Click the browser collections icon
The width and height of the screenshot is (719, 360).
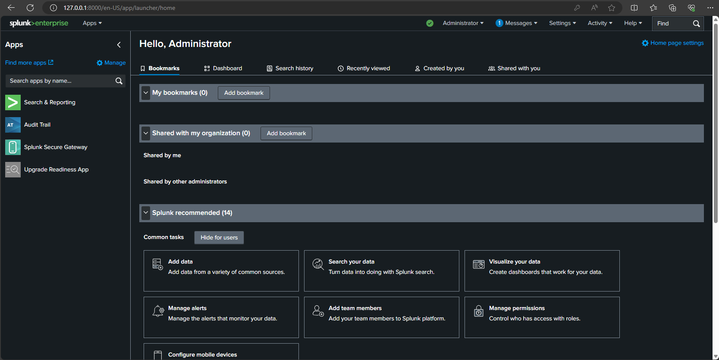pos(672,8)
